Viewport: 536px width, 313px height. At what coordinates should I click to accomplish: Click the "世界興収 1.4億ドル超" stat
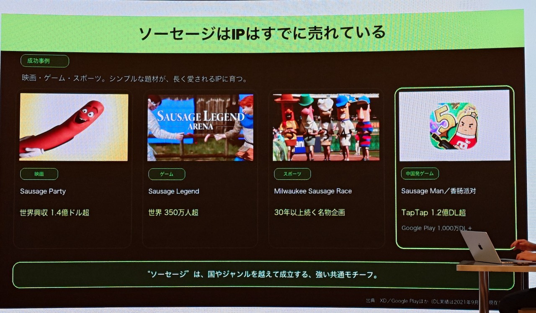click(x=54, y=213)
